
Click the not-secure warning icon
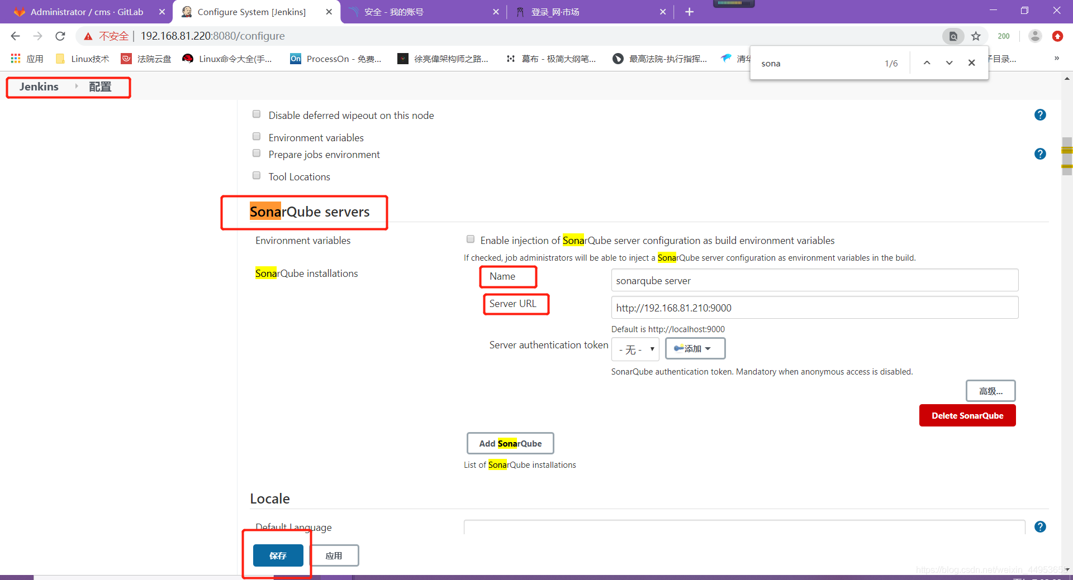[x=88, y=36]
